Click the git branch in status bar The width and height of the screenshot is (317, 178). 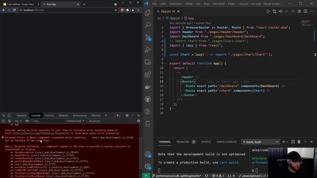(x=176, y=176)
